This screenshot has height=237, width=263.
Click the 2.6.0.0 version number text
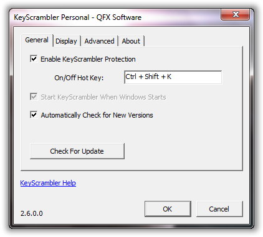(32, 213)
